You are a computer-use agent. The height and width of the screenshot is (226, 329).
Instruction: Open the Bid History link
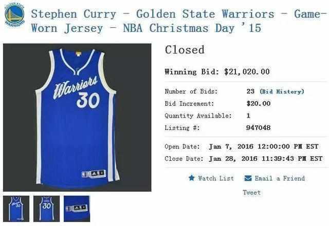pyautogui.click(x=282, y=91)
